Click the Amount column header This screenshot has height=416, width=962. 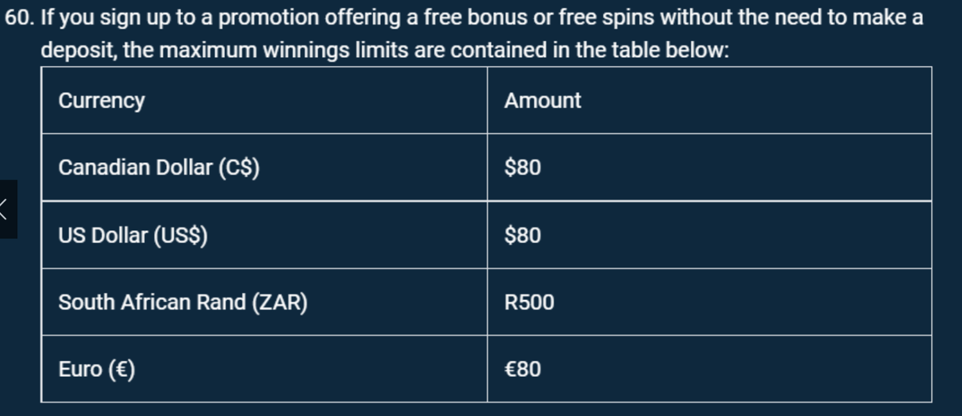click(x=543, y=101)
